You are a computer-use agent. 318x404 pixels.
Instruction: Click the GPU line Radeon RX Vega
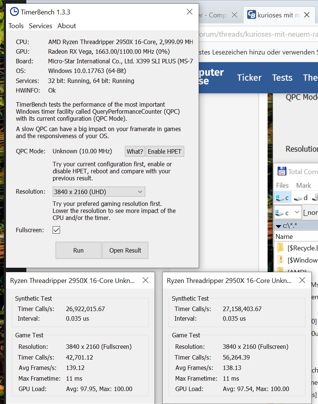pyautogui.click(x=109, y=51)
